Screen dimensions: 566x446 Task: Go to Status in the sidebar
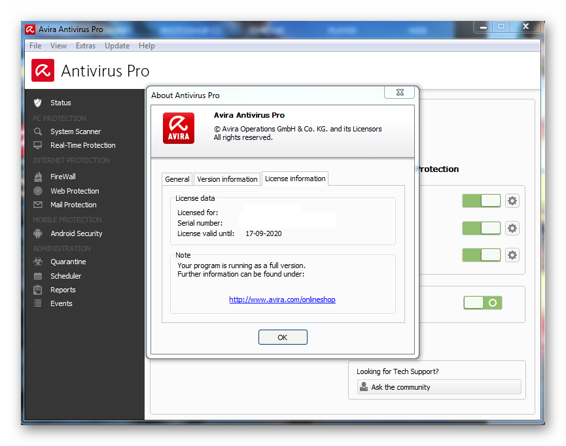61,103
